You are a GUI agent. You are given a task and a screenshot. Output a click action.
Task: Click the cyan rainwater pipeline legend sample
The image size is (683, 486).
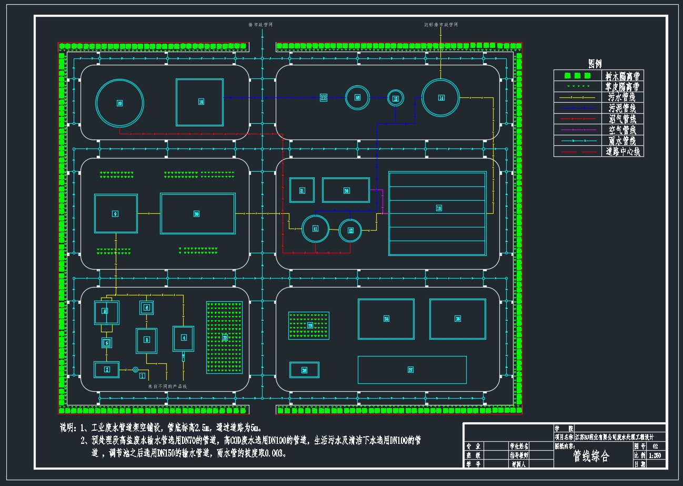coord(577,141)
